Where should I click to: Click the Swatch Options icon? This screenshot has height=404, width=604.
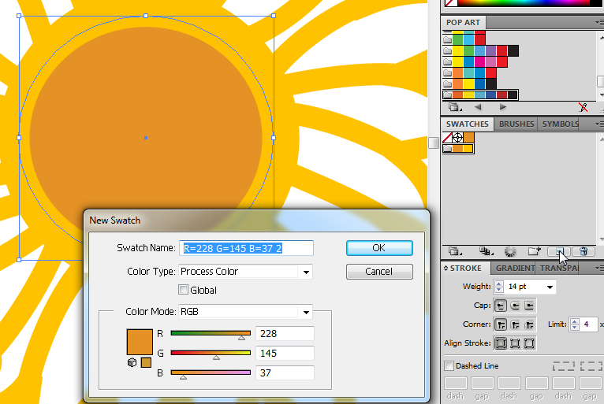509,251
